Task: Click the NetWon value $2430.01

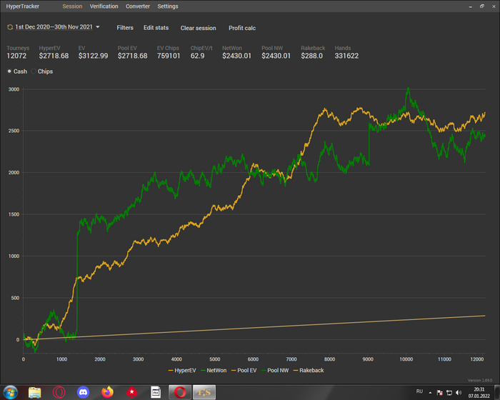Action: [236, 56]
